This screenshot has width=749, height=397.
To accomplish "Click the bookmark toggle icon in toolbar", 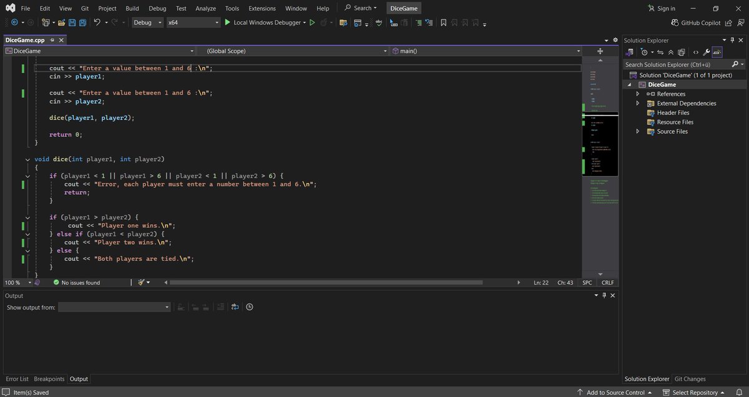I will pyautogui.click(x=443, y=22).
